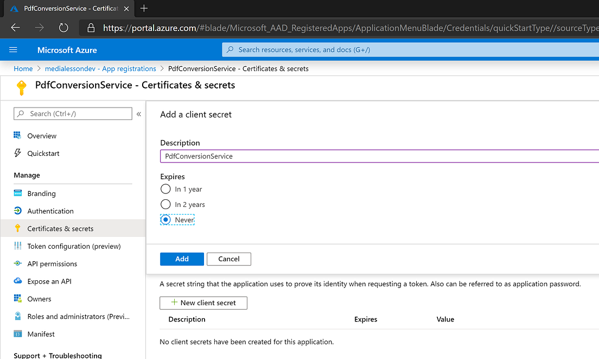Click the key icon next to page title
The image size is (599, 359).
[22, 86]
